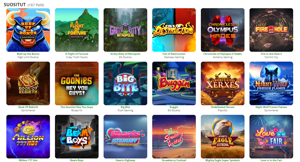
Task: Open the Fire in the Hole 2 tile
Action: [271, 30]
